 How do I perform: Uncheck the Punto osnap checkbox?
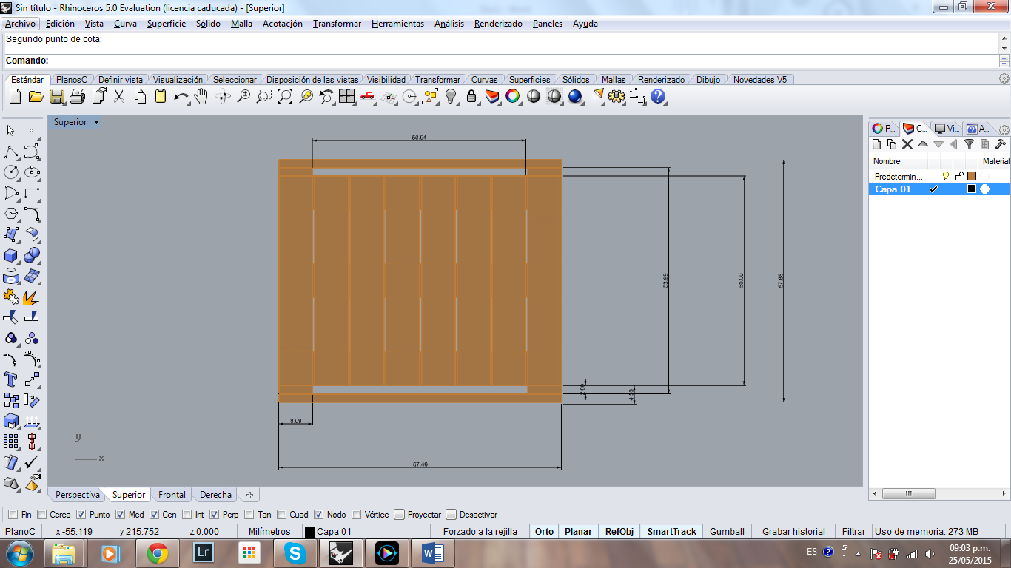click(x=81, y=515)
